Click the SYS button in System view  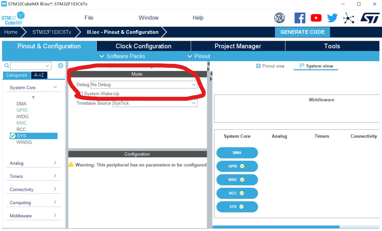pyautogui.click(x=237, y=207)
